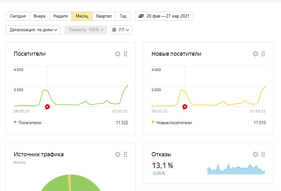Open the Посетители widget title

pos(30,54)
